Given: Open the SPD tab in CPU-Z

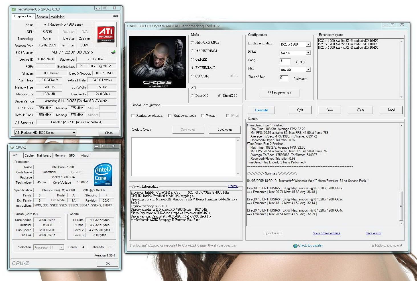Looking at the screenshot, I should click(x=72, y=155).
